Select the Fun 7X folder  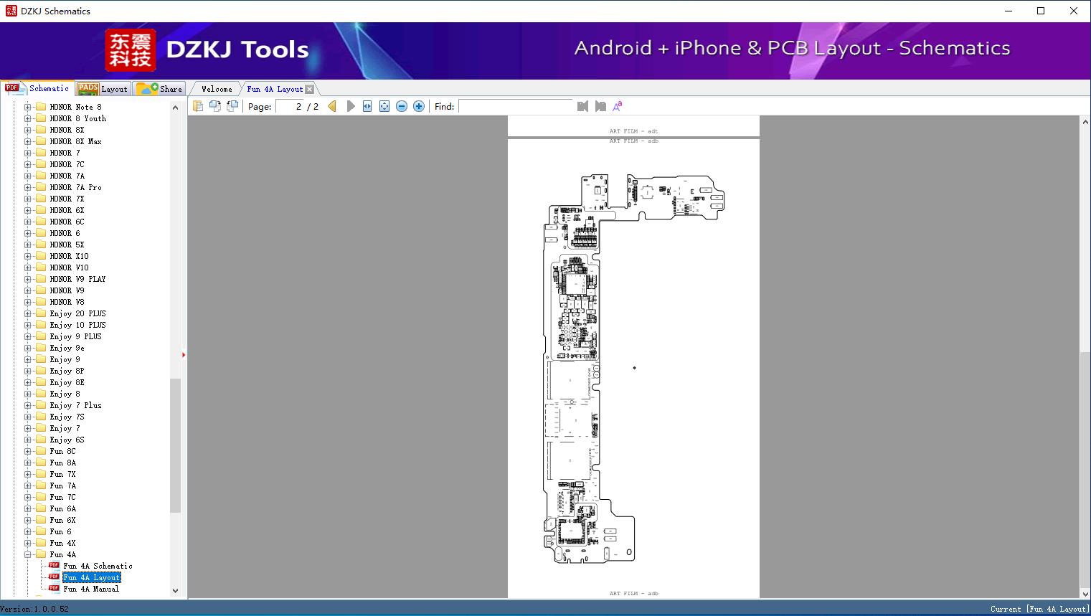(62, 474)
